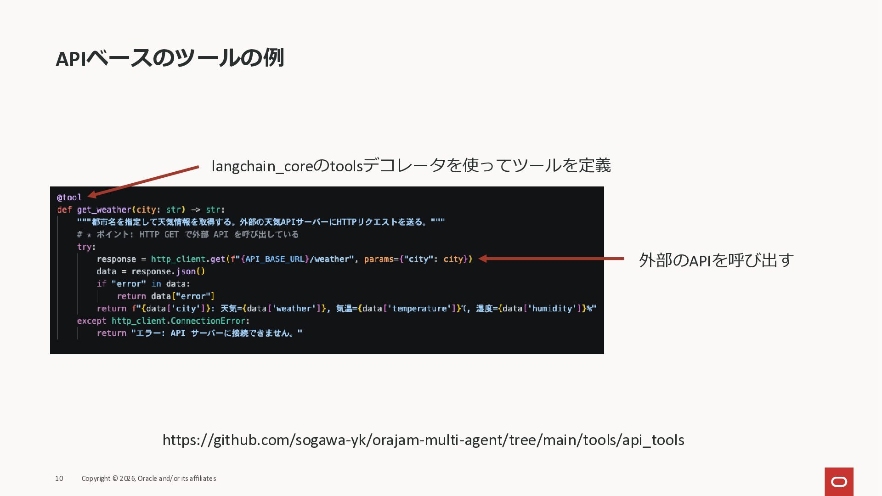
Task: Click the return data["error"] statement
Action: [165, 296]
